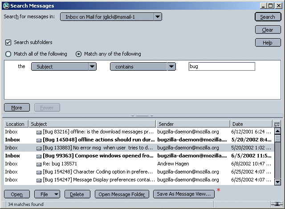The height and width of the screenshot is (209, 285).
Task: Click envelope icon of Re: bug 135571
Action: [x=39, y=164]
